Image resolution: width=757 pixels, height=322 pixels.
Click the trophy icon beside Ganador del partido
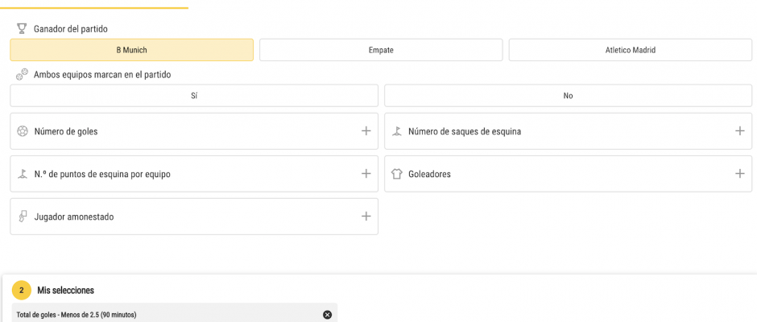pyautogui.click(x=21, y=29)
